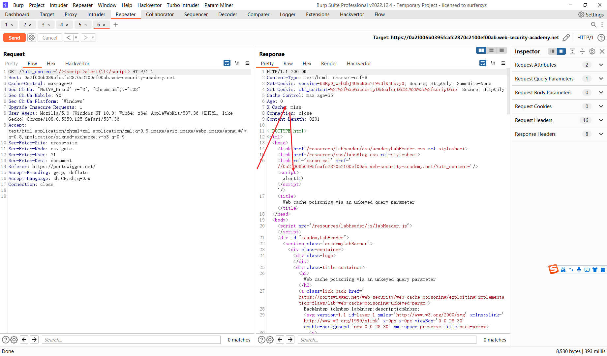Click the Repeater send-settings gear icon
Image resolution: width=607 pixels, height=356 pixels.
click(32, 38)
